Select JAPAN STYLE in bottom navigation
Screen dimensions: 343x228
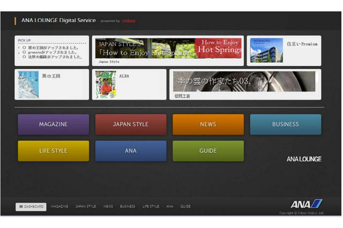coord(86,207)
